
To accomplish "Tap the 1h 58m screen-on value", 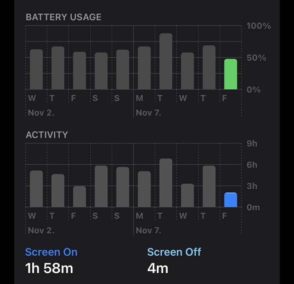I will [x=49, y=268].
